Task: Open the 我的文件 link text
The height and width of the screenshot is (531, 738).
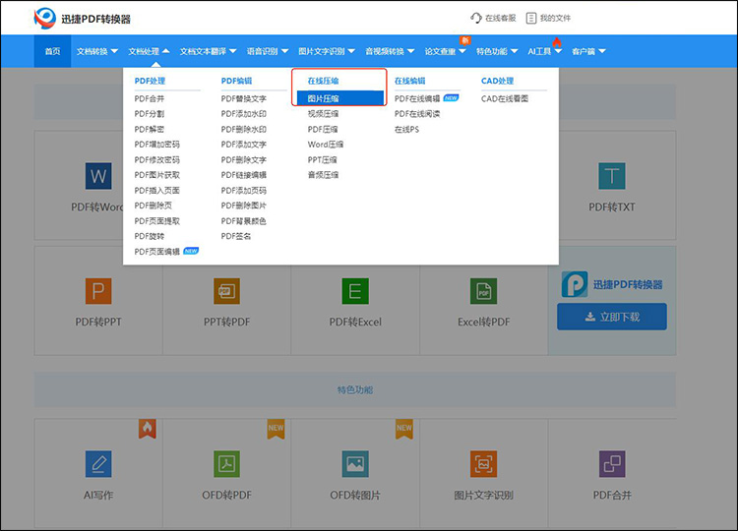Action: tap(555, 18)
